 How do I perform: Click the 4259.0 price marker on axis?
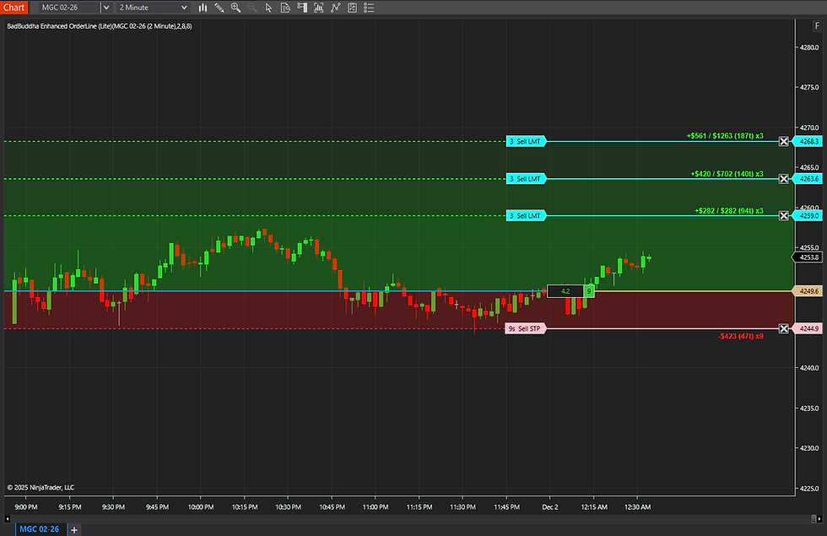click(808, 216)
